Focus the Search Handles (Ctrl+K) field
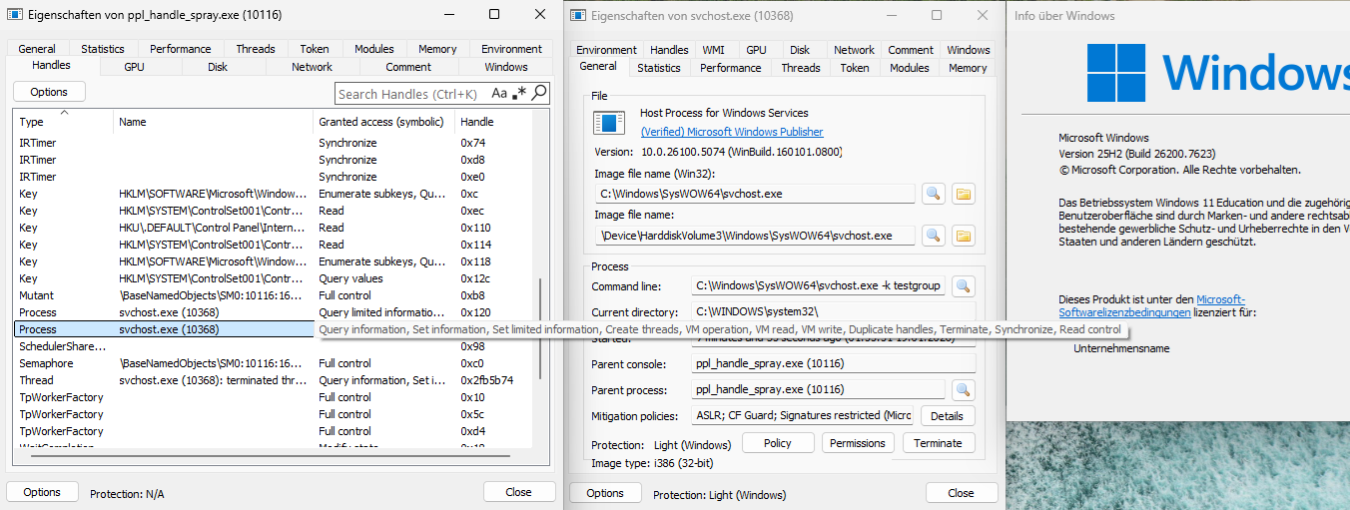The height and width of the screenshot is (510, 1350). click(411, 94)
